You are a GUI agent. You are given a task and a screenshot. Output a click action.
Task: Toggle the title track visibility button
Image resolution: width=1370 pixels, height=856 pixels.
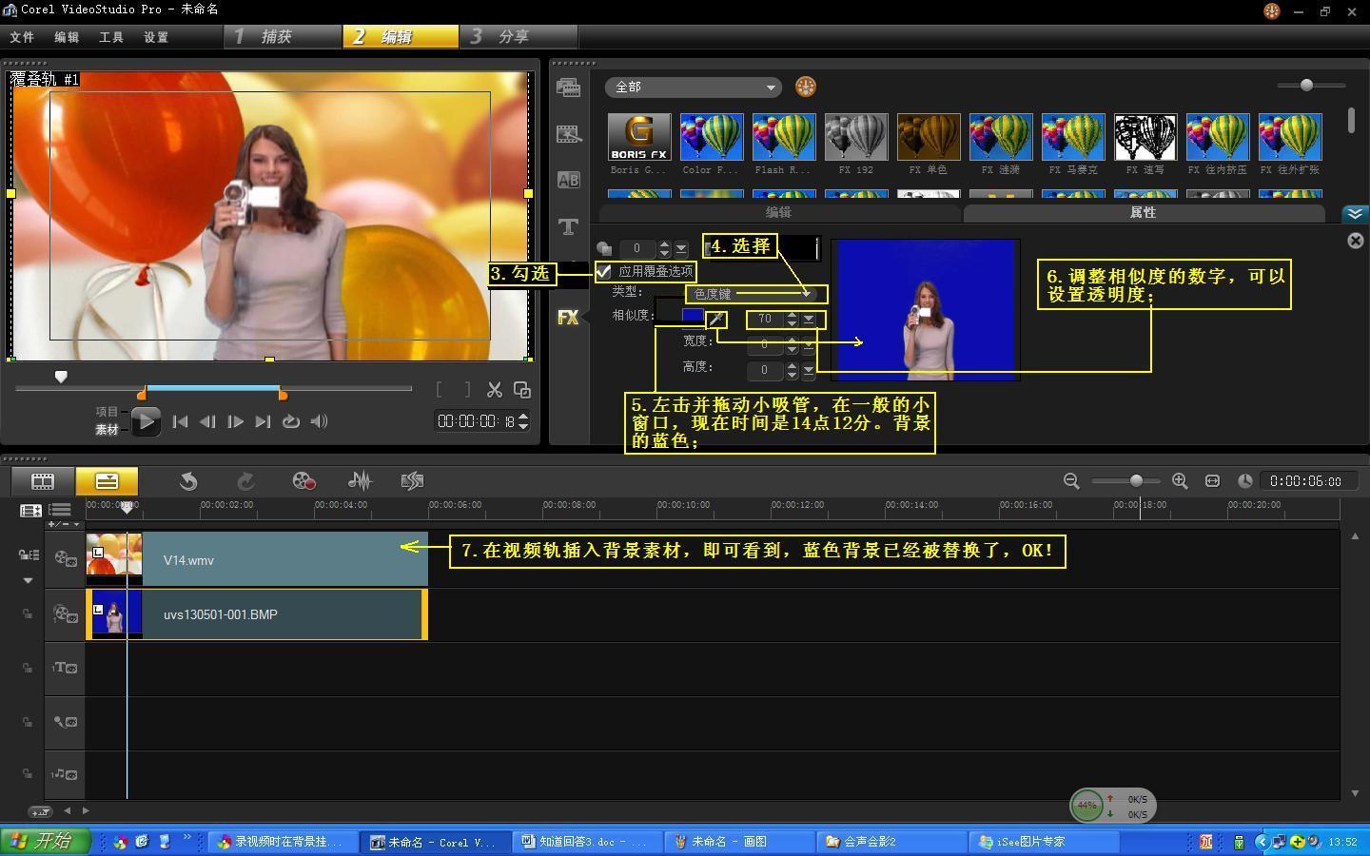(x=66, y=668)
